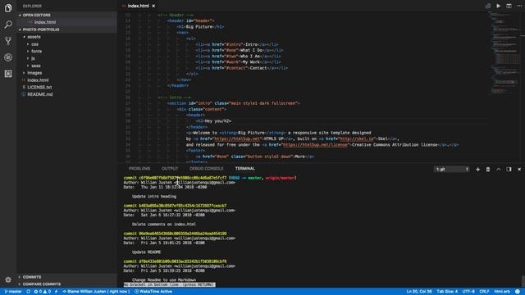
Task: Click the html.erb language mode indicator
Action: 502,292
